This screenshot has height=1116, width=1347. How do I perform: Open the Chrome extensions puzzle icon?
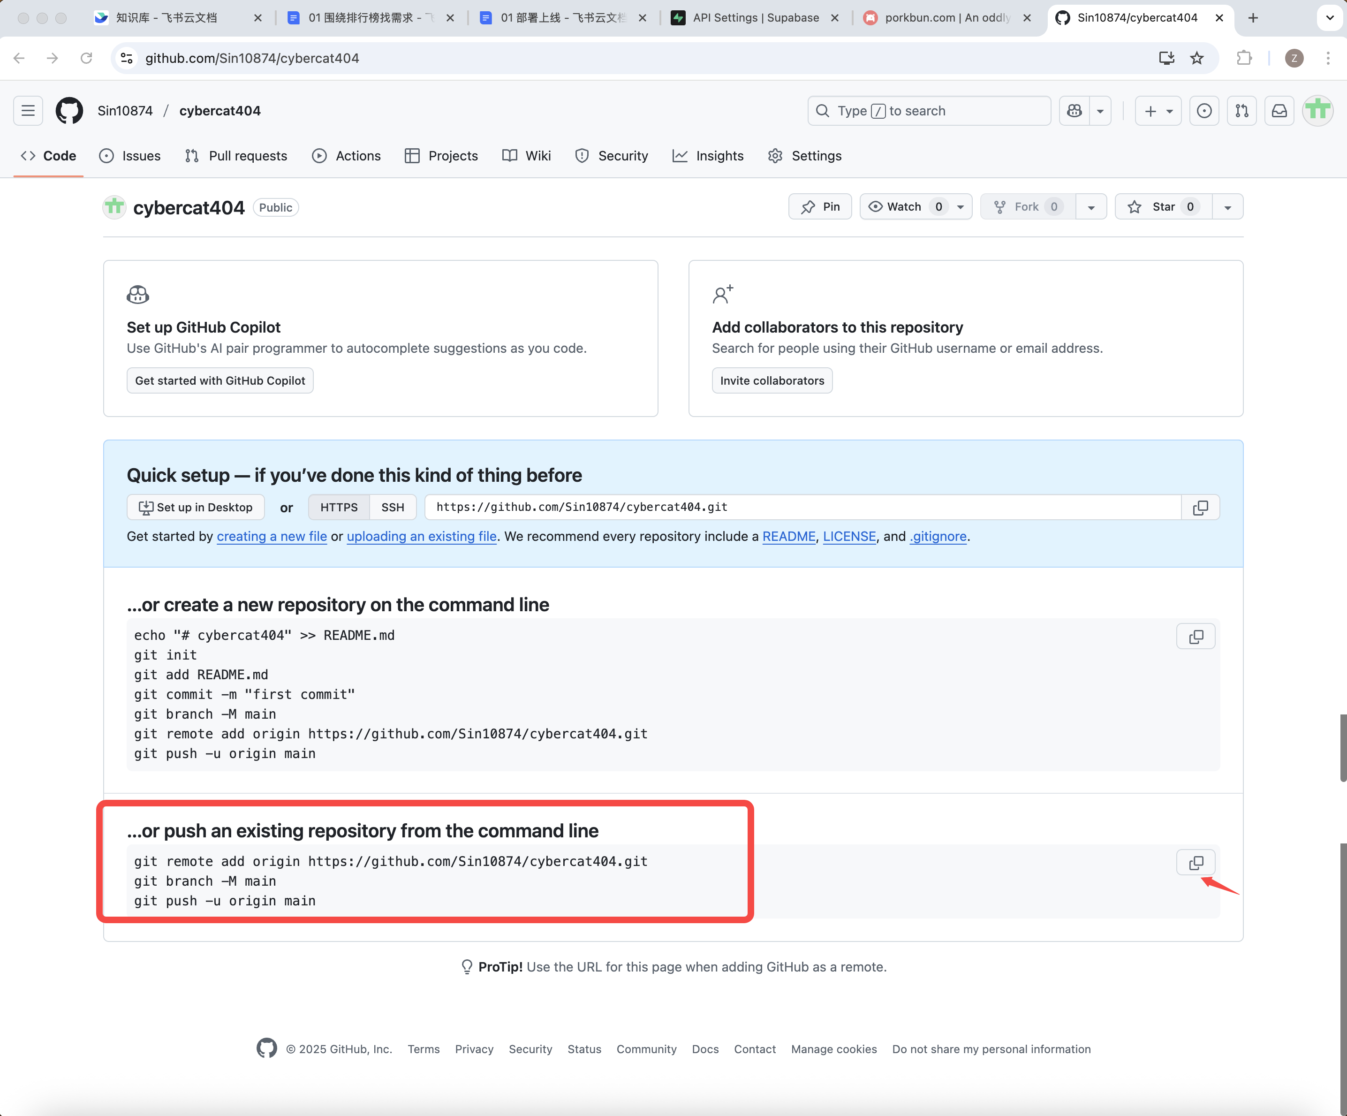1244,58
